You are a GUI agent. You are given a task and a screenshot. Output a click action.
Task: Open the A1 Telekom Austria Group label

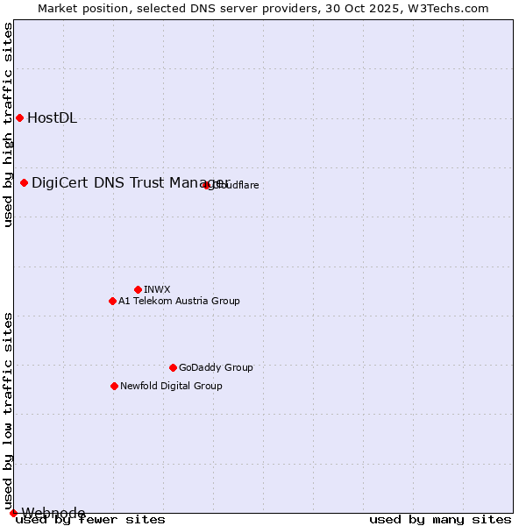pos(179,301)
